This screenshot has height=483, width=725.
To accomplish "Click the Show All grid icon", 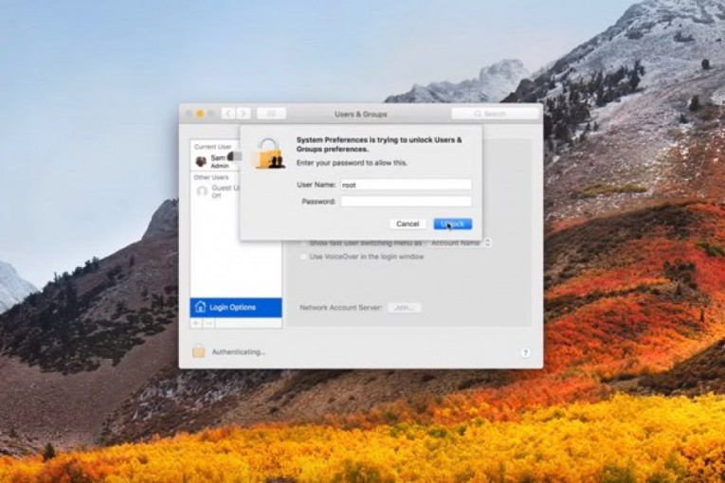I will click(x=271, y=114).
